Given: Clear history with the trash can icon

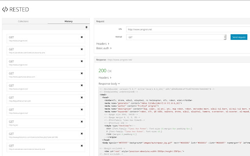Looking at the screenshot, I should [x=86, y=27].
